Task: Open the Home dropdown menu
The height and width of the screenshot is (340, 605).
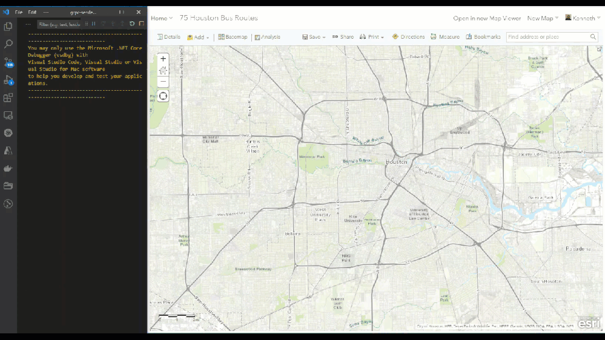Action: point(161,18)
